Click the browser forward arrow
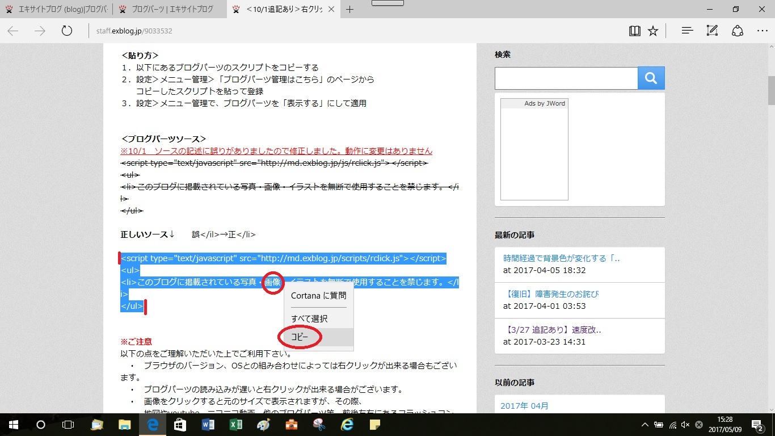Image resolution: width=775 pixels, height=436 pixels. pyautogui.click(x=40, y=31)
